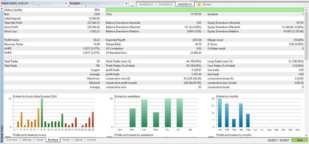Click the Entries by months chart title
309x144 pixels.
[227, 96]
